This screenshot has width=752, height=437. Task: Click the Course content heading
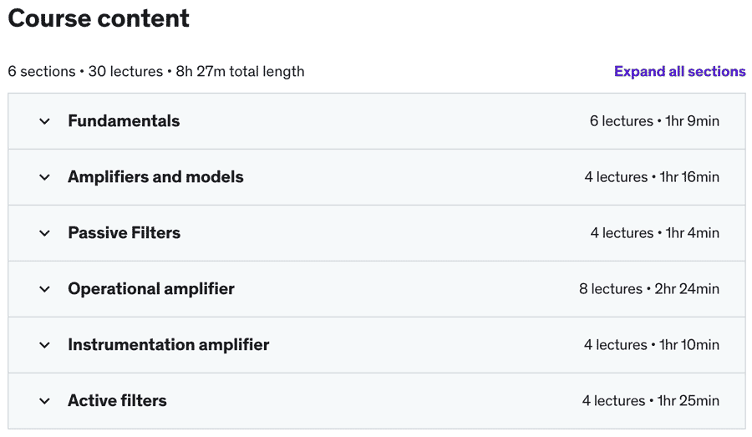point(99,18)
